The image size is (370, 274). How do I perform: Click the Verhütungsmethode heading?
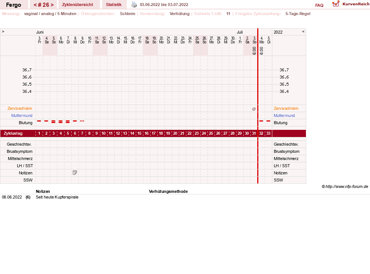click(168, 192)
